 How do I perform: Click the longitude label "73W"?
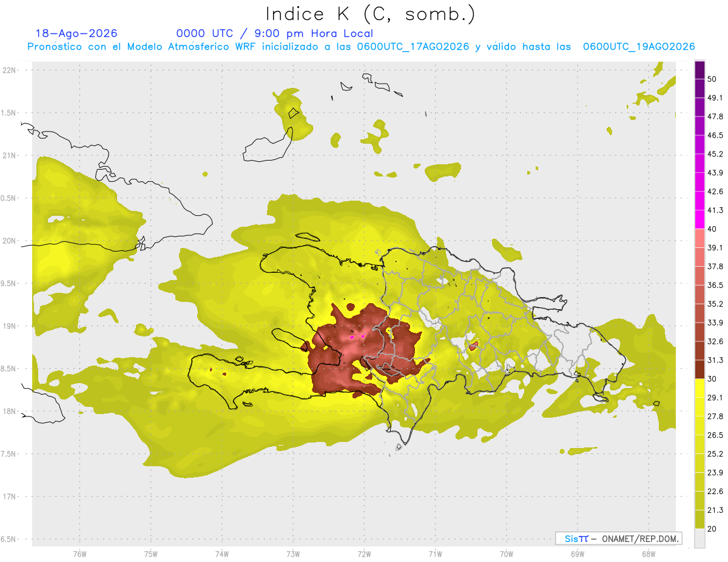[293, 554]
